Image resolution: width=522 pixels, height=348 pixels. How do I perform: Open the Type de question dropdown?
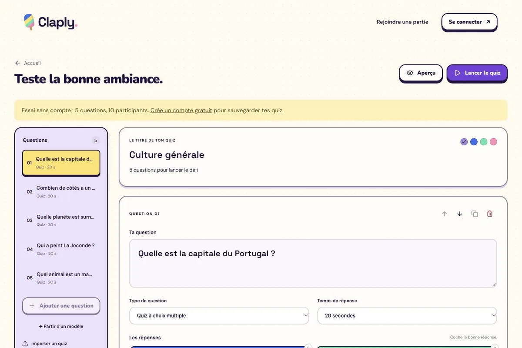(219, 316)
